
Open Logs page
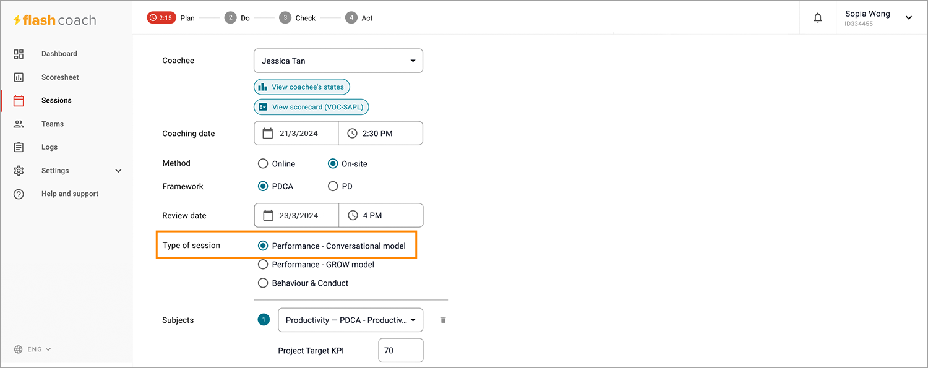point(49,147)
